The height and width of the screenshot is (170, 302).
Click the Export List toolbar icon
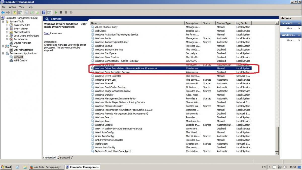[37, 12]
